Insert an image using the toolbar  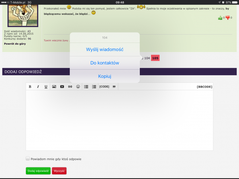[x=54, y=87]
